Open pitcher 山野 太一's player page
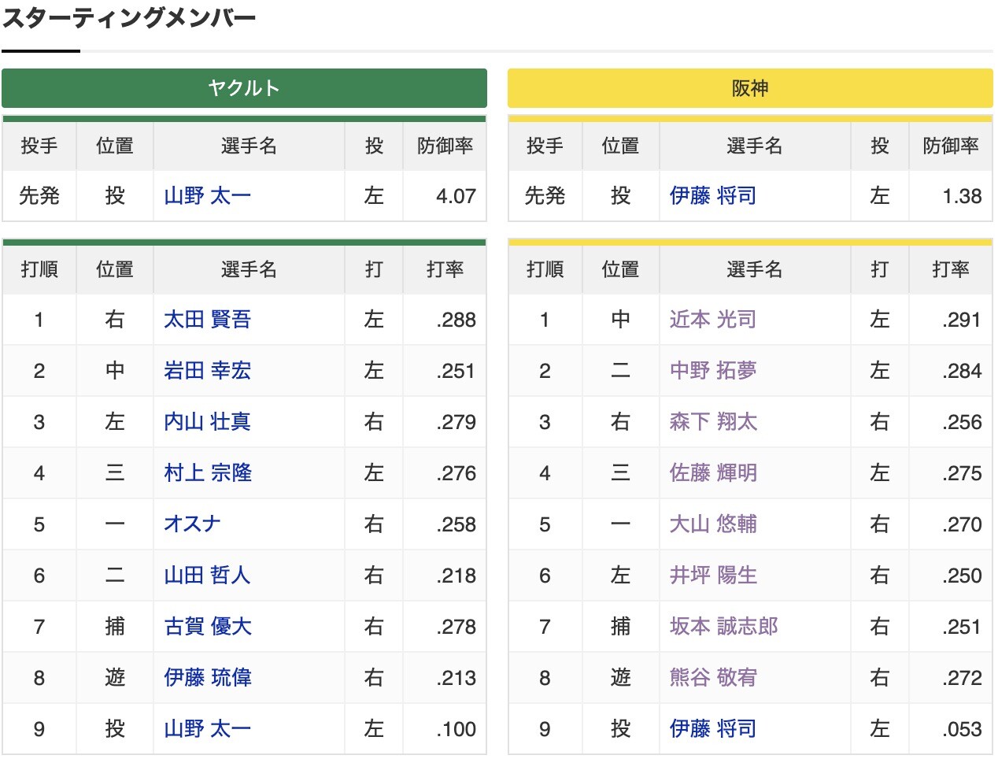 (x=205, y=196)
